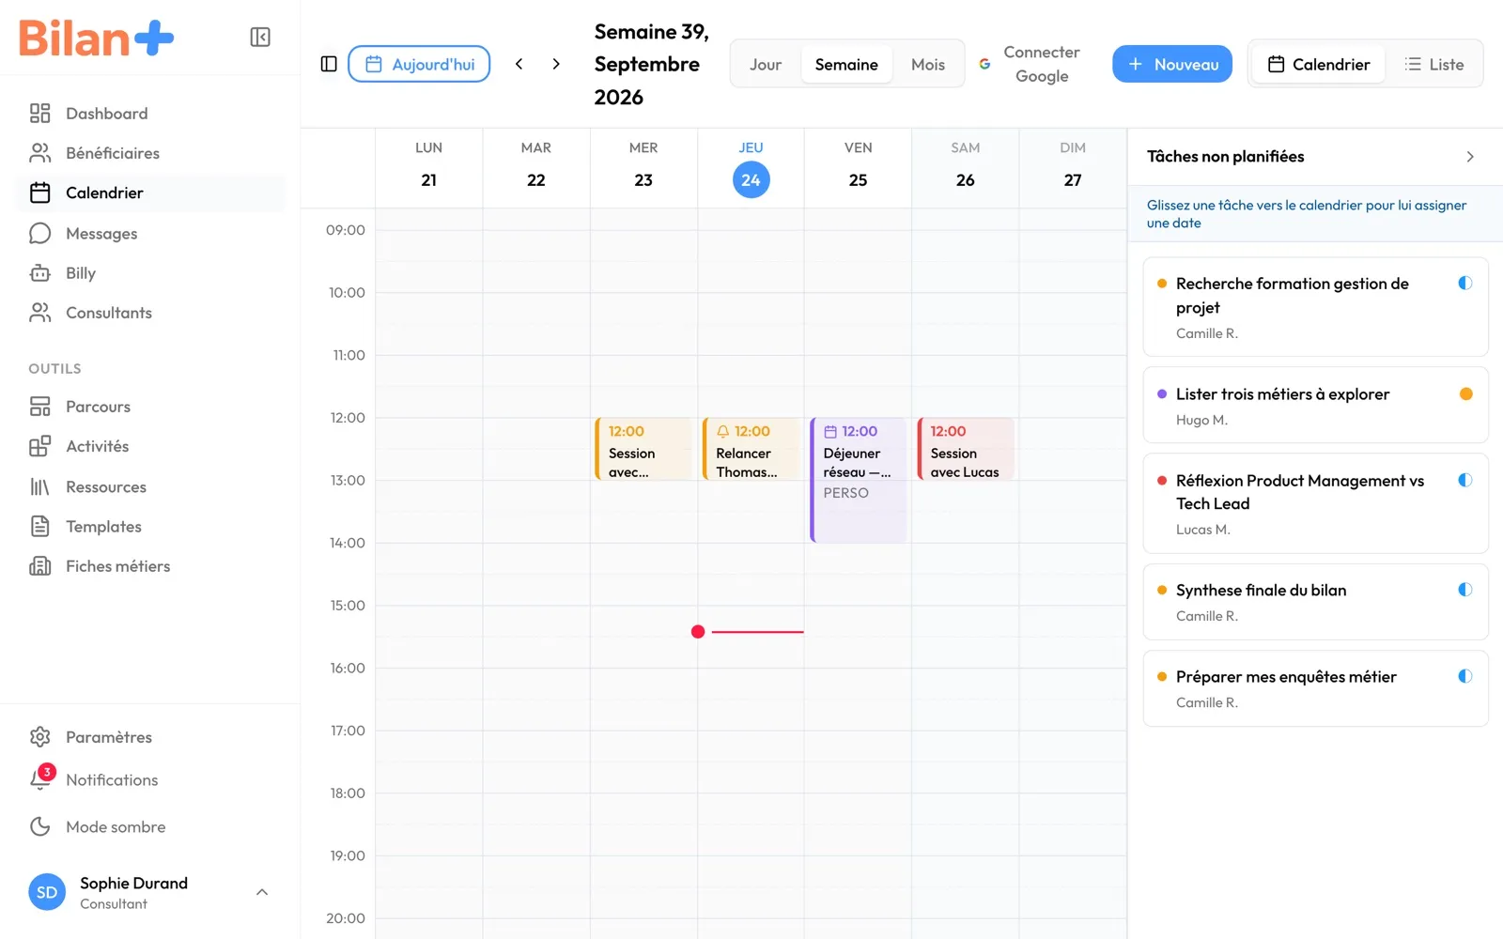This screenshot has height=939, width=1503.
Task: Switch to Mois view
Action: (x=928, y=64)
